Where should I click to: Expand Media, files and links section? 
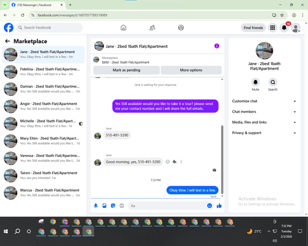pyautogui.click(x=264, y=122)
